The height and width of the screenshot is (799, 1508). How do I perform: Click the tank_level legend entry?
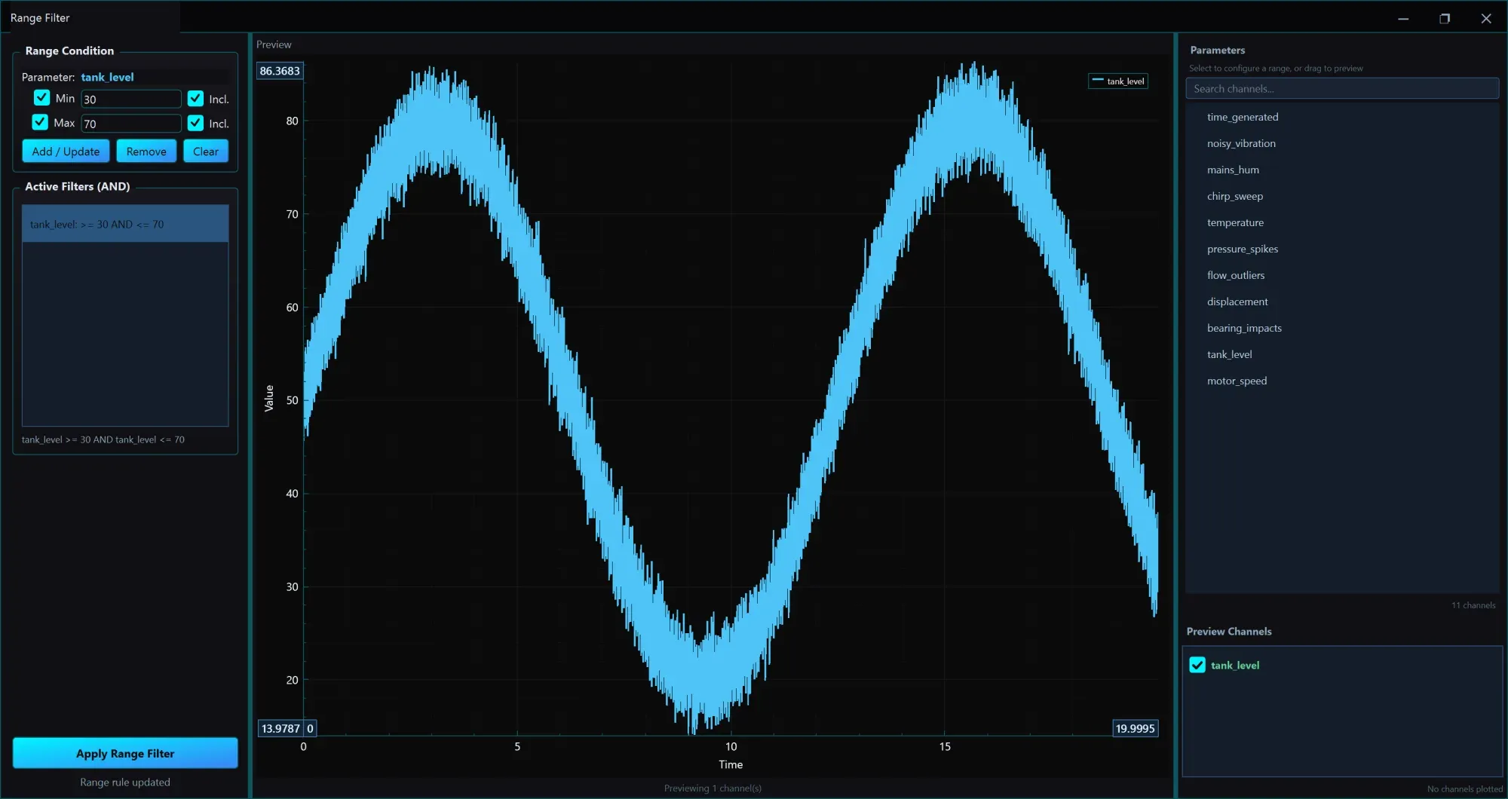[x=1118, y=81]
